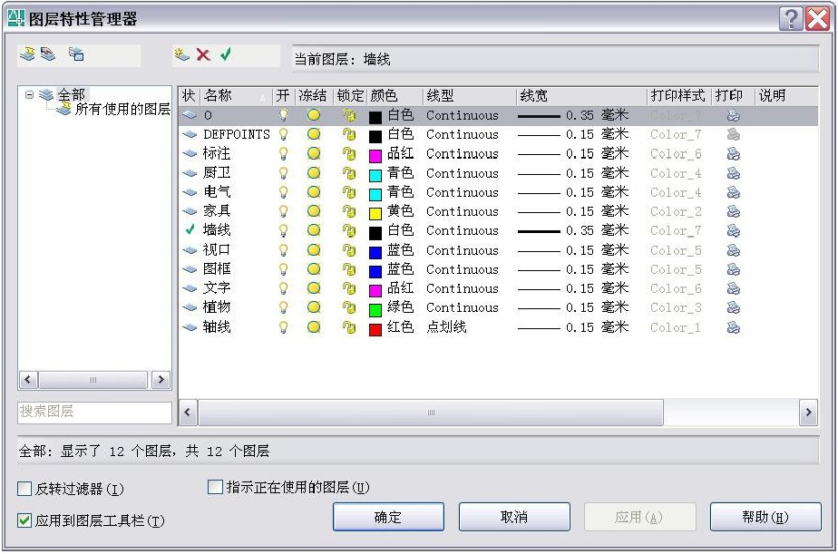This screenshot has width=838, height=554.
Task: Click the 取消 button
Action: click(x=514, y=517)
